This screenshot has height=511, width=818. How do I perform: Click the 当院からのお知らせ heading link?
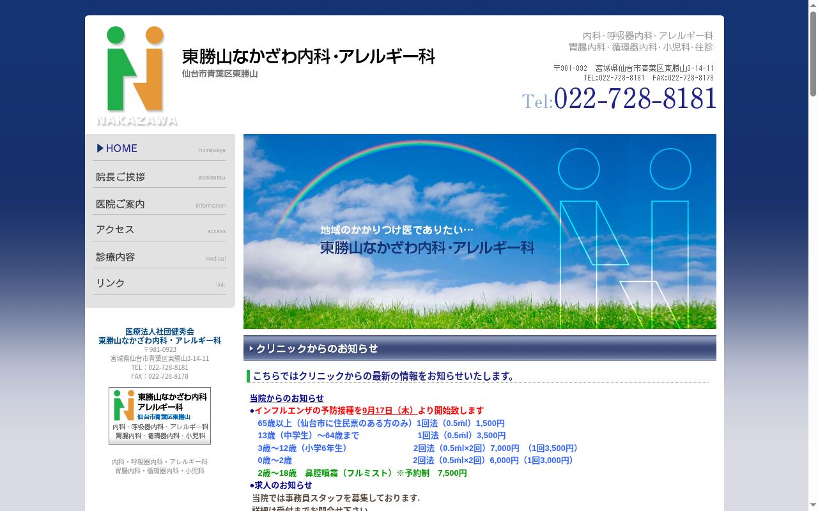(x=287, y=398)
